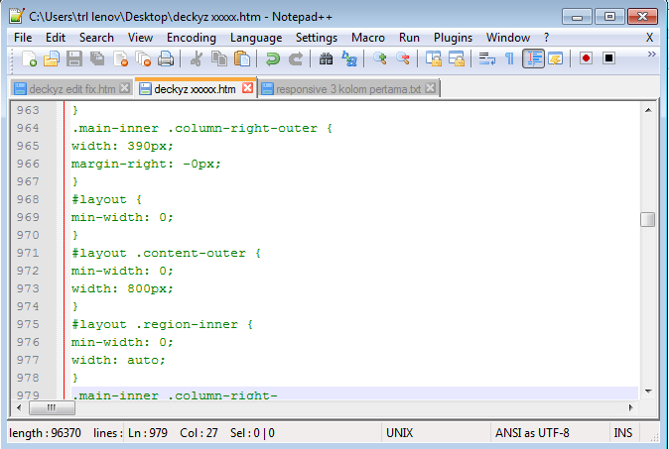
Task: Open the Run menu
Action: [409, 38]
